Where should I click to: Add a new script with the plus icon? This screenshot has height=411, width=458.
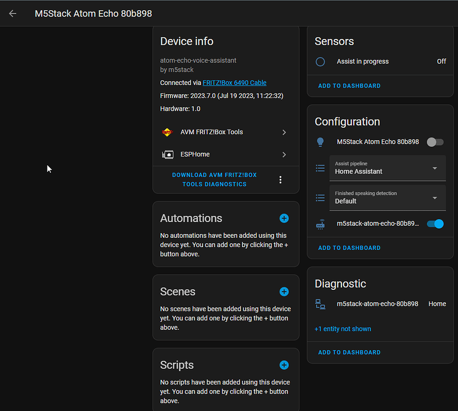click(x=284, y=365)
